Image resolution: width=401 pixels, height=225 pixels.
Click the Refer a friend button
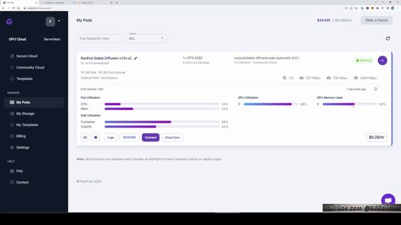(377, 20)
